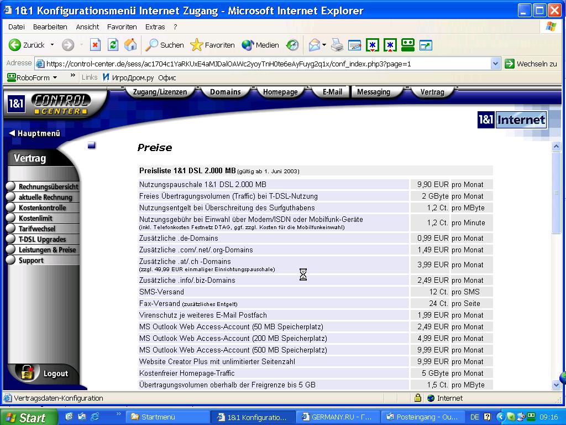
Task: Open Suchen search toolbar button
Action: [x=165, y=45]
